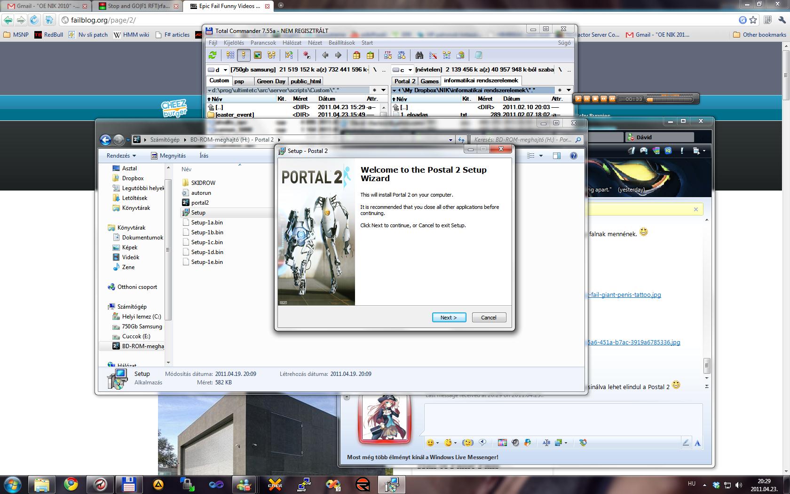Open the giant-penis-tattoo.jpg link in Messenger
The height and width of the screenshot is (494, 790).
click(x=624, y=295)
